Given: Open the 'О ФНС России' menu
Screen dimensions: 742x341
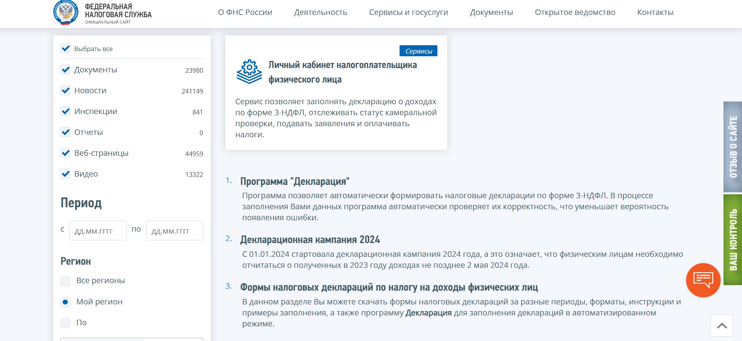Looking at the screenshot, I should click(245, 12).
